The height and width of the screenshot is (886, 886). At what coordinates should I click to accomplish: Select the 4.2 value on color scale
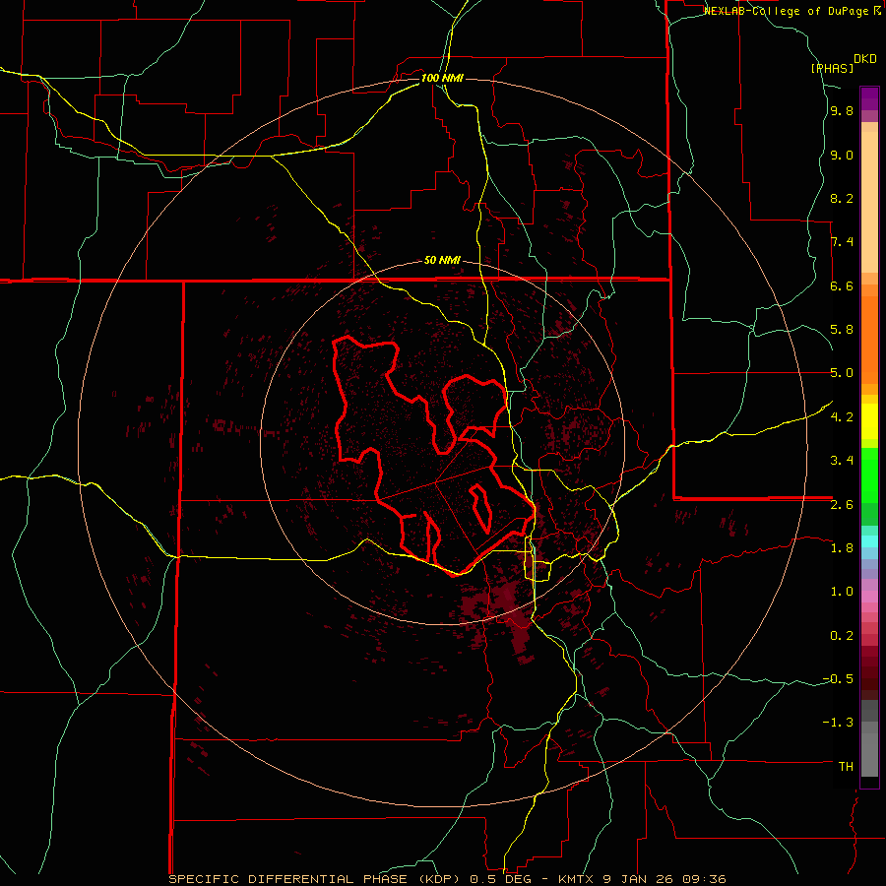[x=842, y=416]
